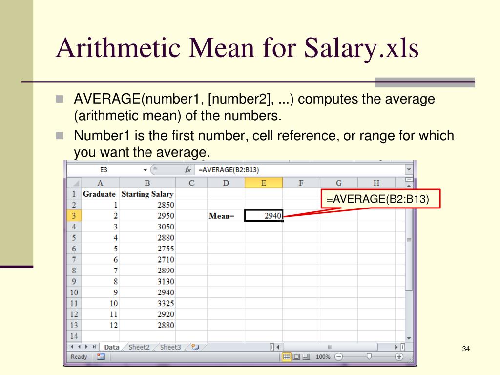Open the Sheet3 tab
Image resolution: width=500 pixels, height=375 pixels.
click(170, 347)
